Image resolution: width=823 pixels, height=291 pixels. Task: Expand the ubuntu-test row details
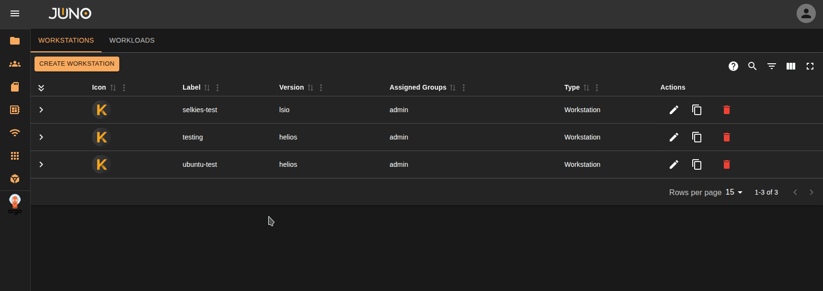coord(41,164)
